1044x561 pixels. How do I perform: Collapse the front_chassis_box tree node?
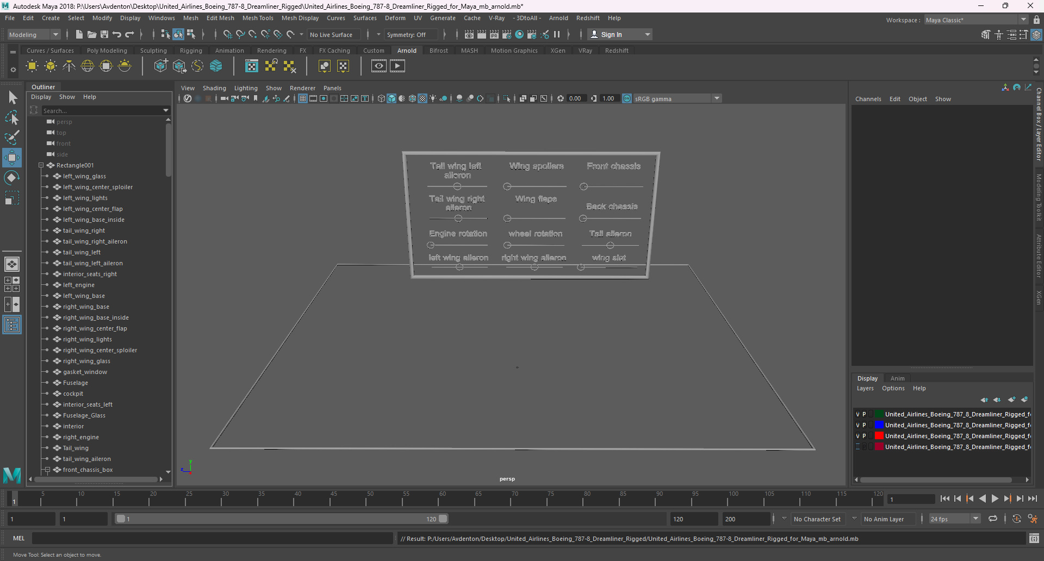click(47, 470)
